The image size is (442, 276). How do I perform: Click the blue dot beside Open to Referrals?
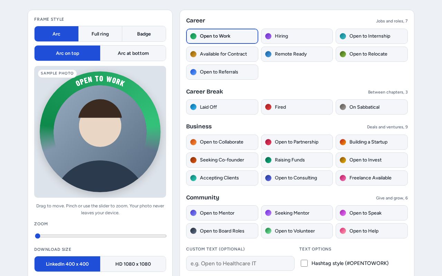tap(193, 72)
